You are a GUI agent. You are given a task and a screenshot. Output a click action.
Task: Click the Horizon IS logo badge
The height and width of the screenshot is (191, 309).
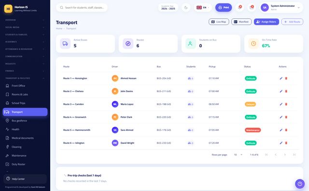(x=8, y=9)
